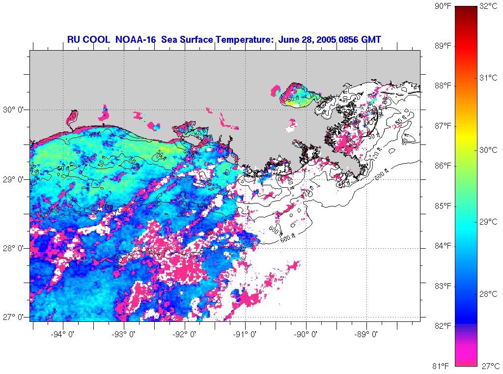Click the -89° 0' longitude label
The image size is (503, 374).
pyautogui.click(x=367, y=335)
